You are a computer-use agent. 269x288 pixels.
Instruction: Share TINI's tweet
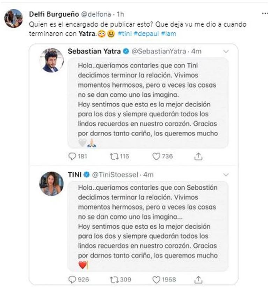pyautogui.click(x=198, y=280)
